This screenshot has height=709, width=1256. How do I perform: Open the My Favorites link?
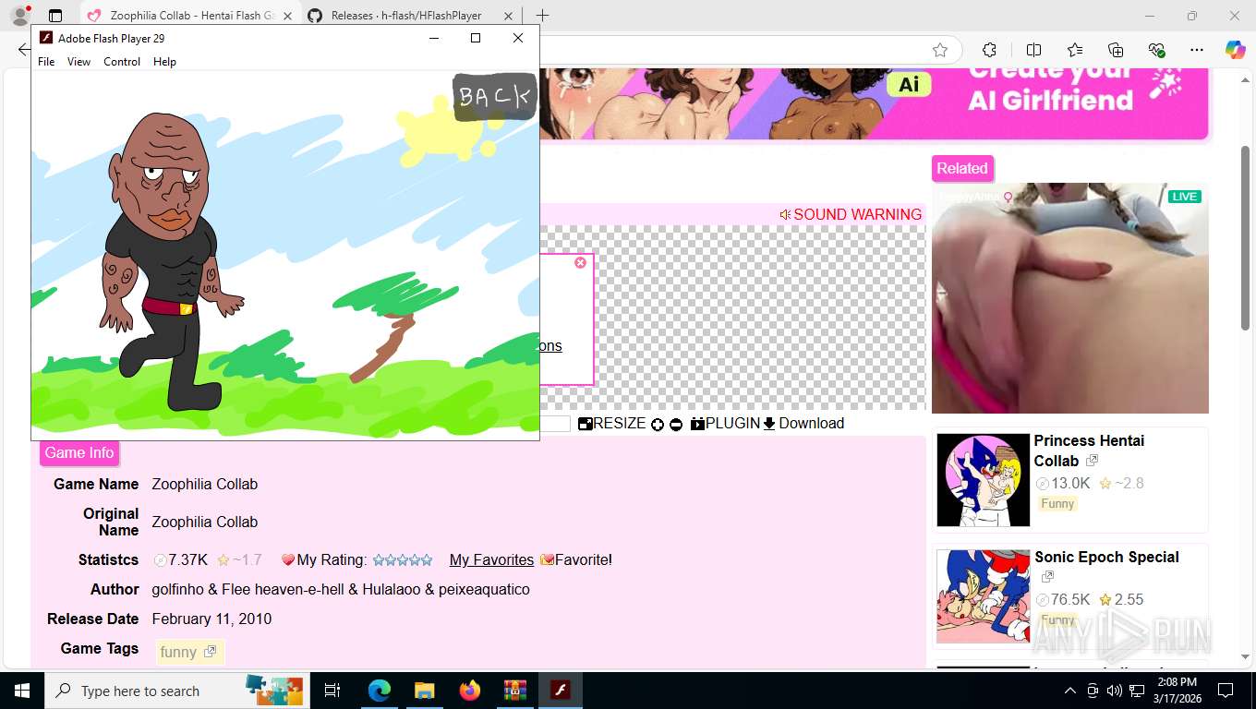pyautogui.click(x=491, y=559)
